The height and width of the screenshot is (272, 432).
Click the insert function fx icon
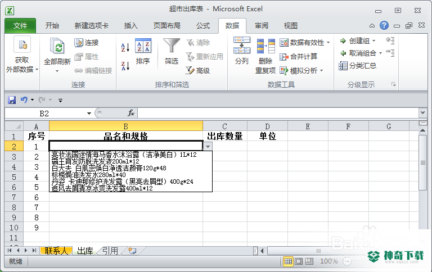tap(131, 113)
